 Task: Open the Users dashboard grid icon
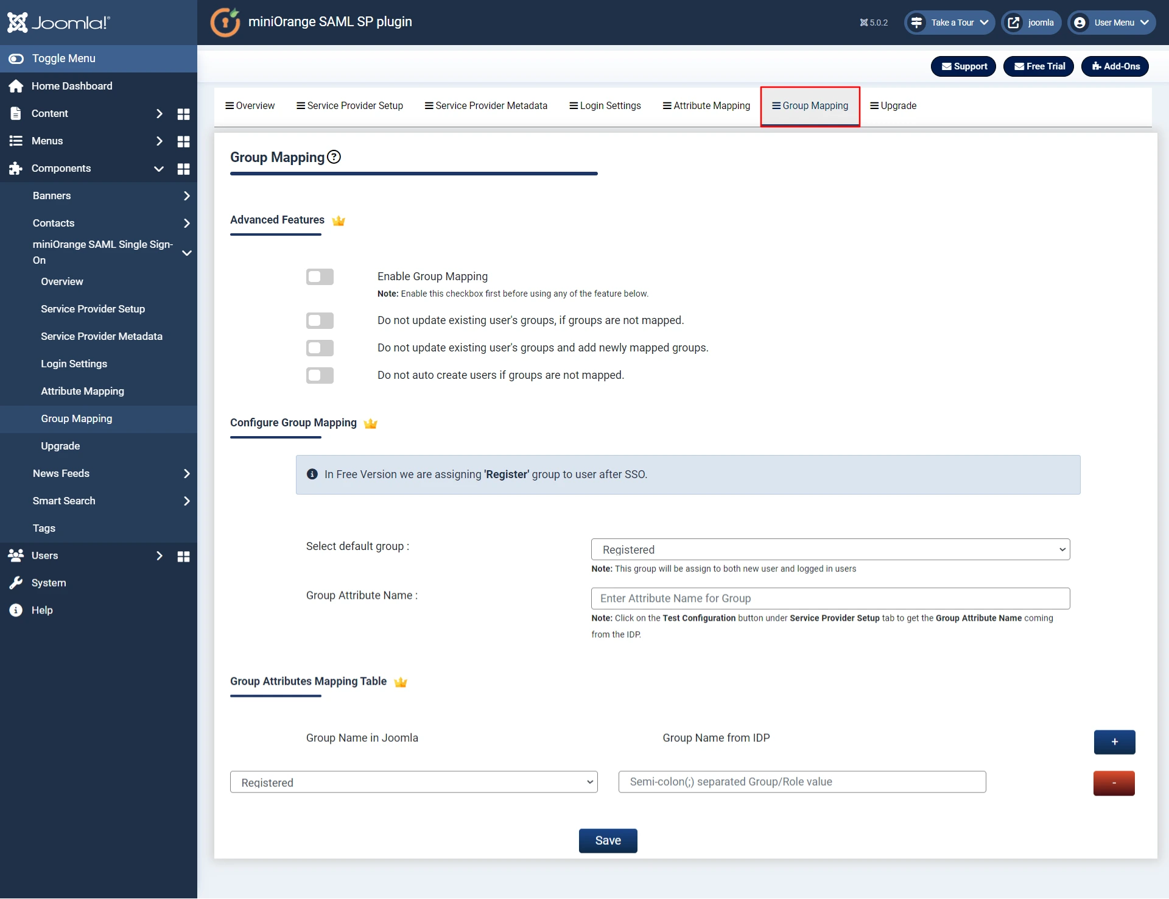click(183, 556)
